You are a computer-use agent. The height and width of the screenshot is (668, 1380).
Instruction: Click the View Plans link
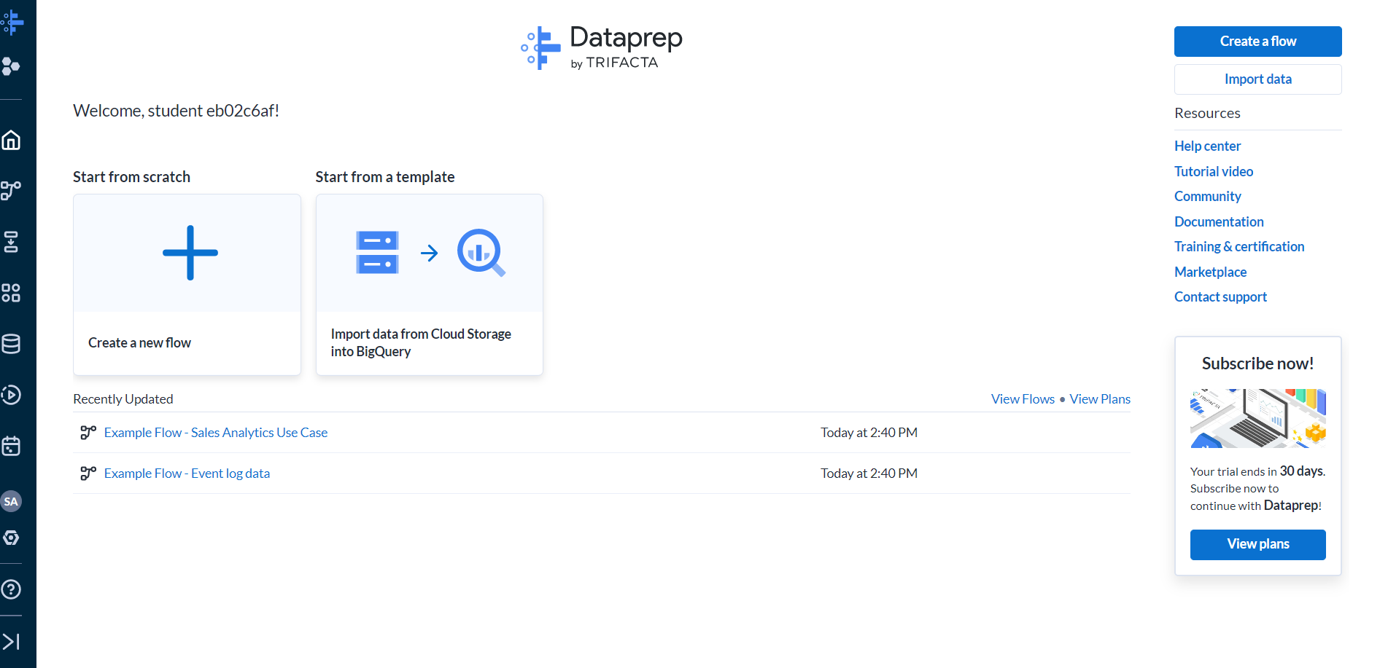(x=1100, y=399)
